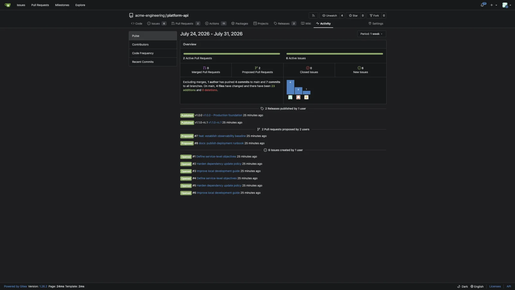Screen dimensions: 515x290
Task: Open issue #4 Define service-level objectives
Action: click(x=217, y=178)
